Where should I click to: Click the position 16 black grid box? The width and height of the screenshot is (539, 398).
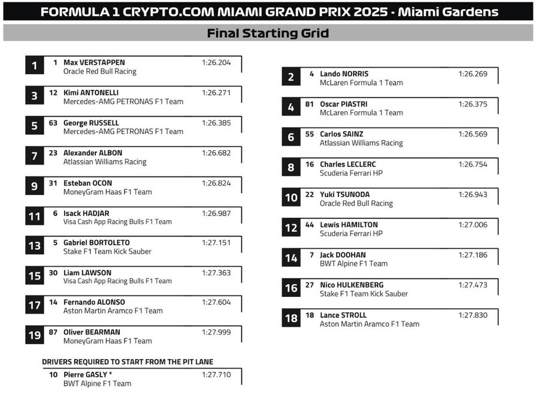point(291,288)
